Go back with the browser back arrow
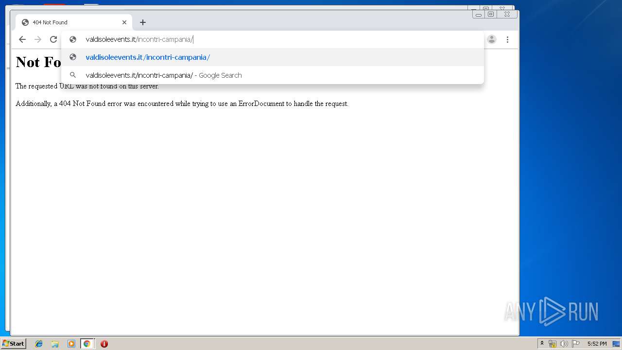This screenshot has height=350, width=622. click(x=22, y=39)
